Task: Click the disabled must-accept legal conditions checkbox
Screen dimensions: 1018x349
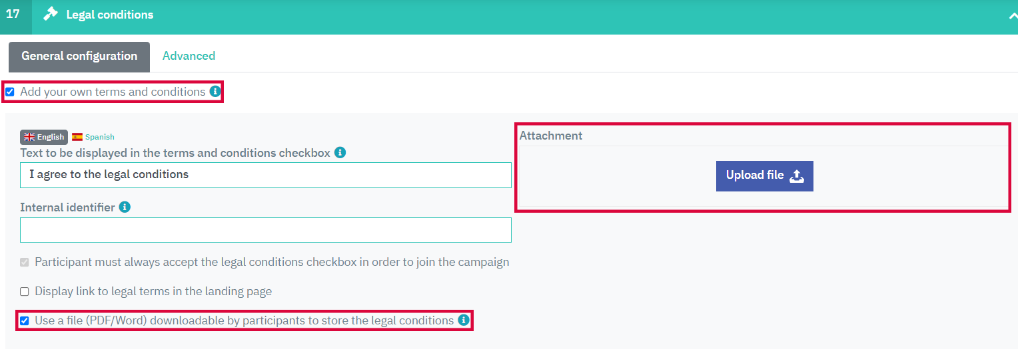Action: pyautogui.click(x=25, y=262)
